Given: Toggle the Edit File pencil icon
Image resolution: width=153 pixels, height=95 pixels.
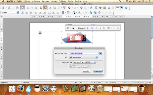Looking at the screenshot, I should pyautogui.click(x=22, y=8).
